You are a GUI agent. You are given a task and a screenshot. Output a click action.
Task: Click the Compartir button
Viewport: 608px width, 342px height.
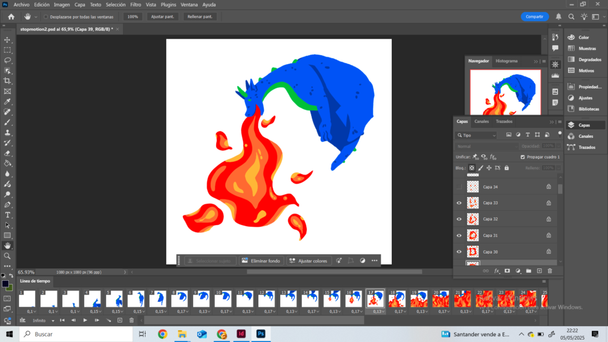pyautogui.click(x=534, y=17)
